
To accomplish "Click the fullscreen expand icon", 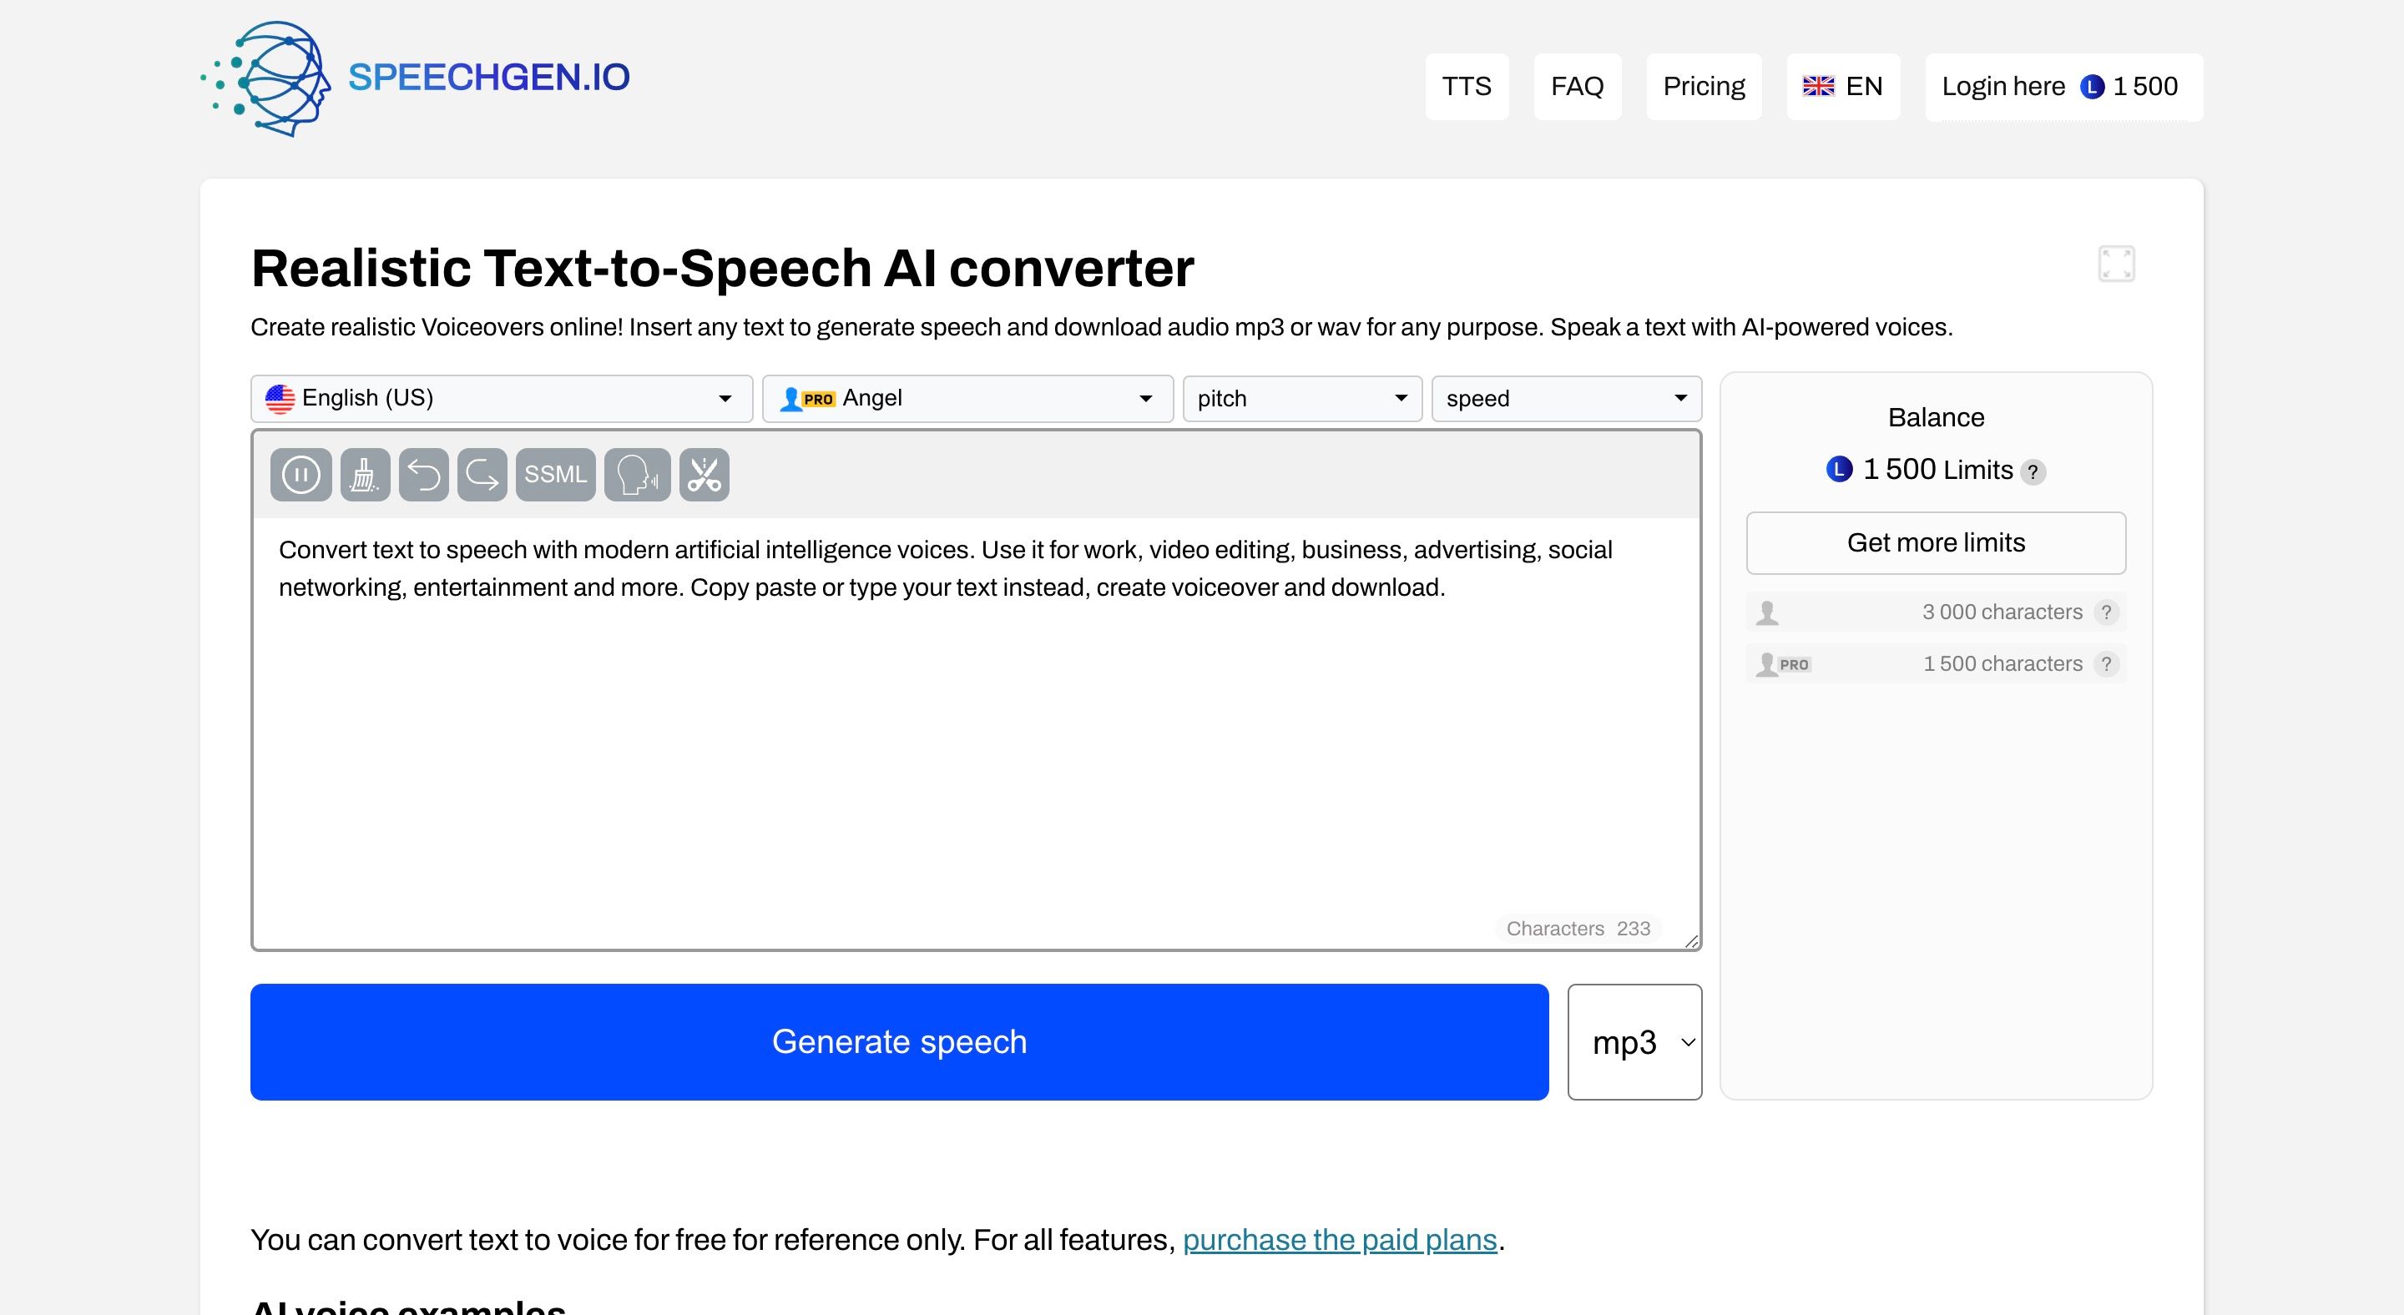I will pos(2116,264).
